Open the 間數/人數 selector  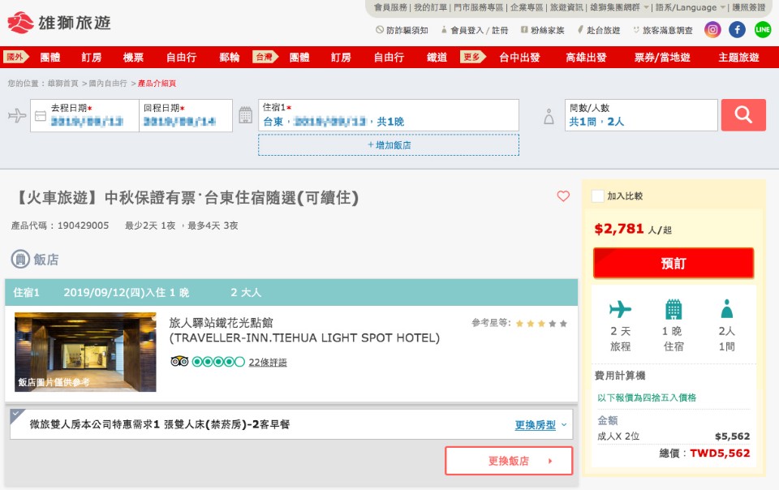coord(641,115)
